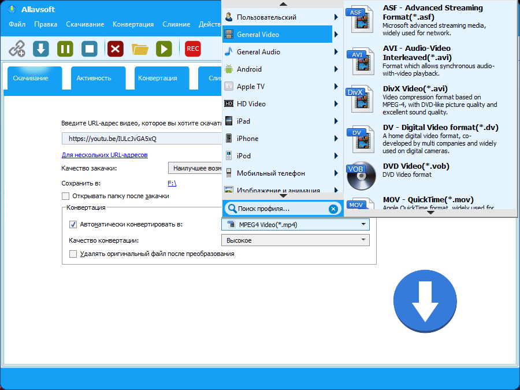
Task: Open output folder via yellow folder icon
Action: pos(140,49)
